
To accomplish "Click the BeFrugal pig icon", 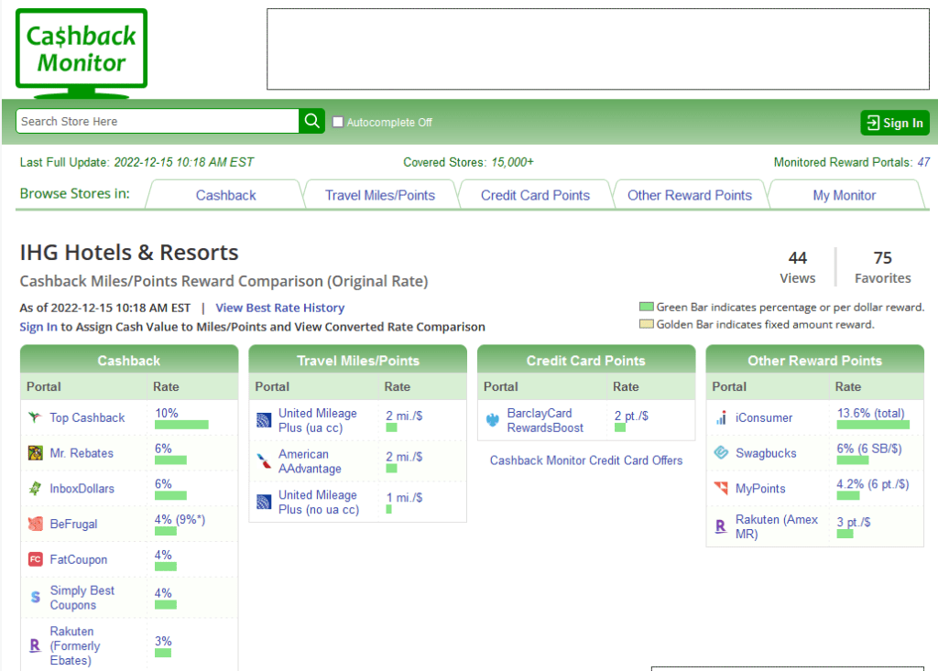I will 35,525.
